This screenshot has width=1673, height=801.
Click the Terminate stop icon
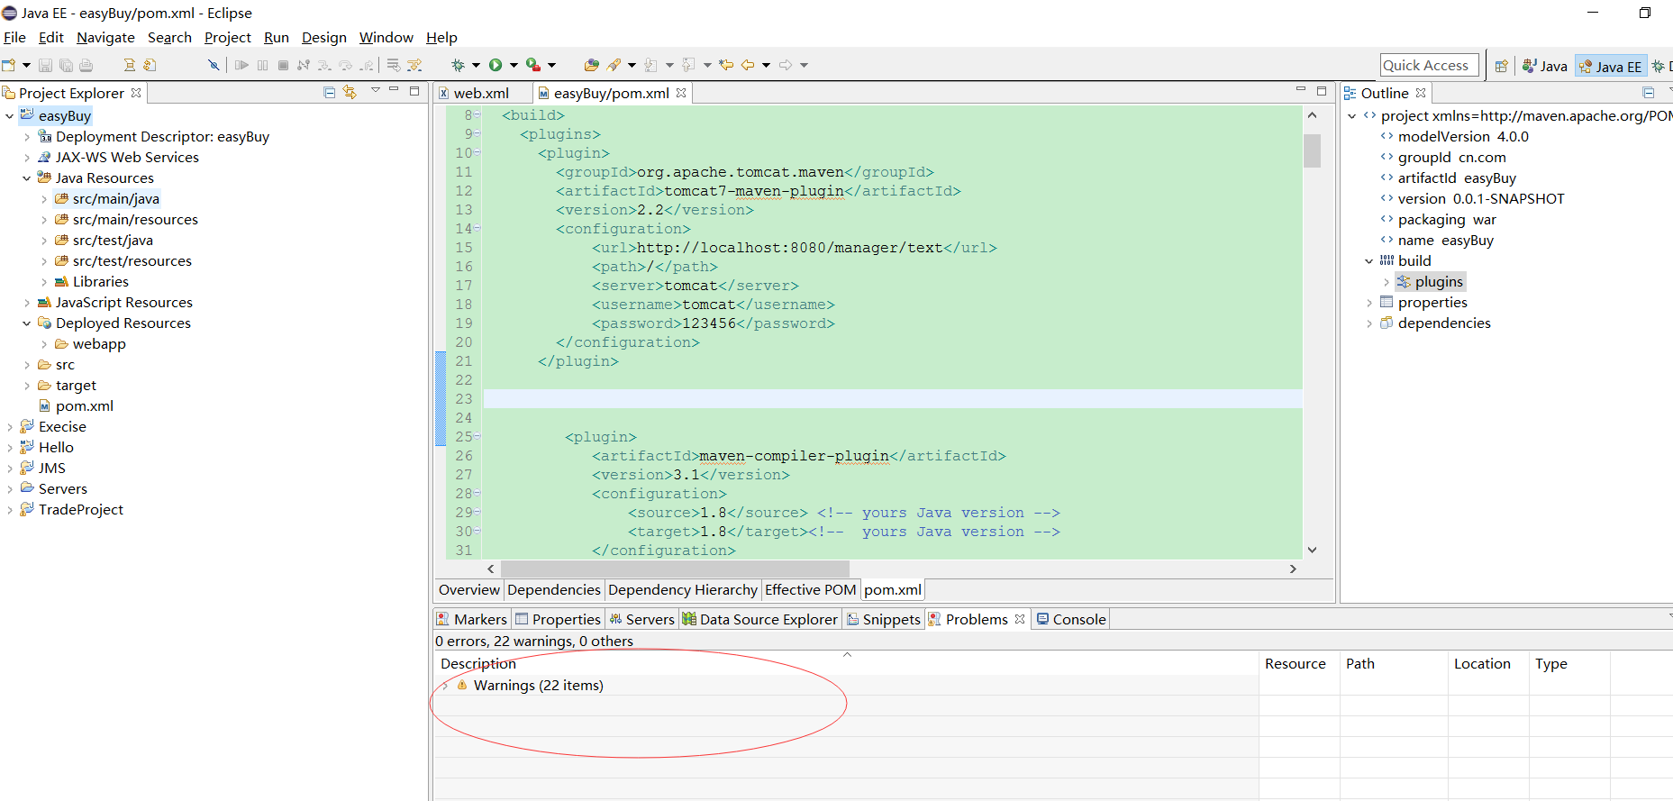pos(283,65)
